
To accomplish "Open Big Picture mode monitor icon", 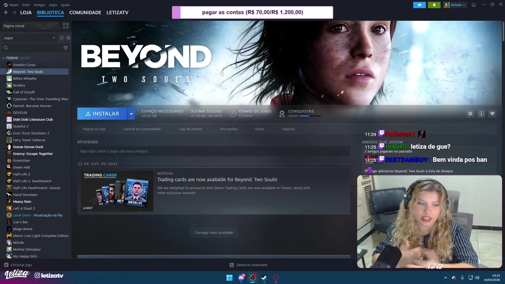I will coord(473,5).
